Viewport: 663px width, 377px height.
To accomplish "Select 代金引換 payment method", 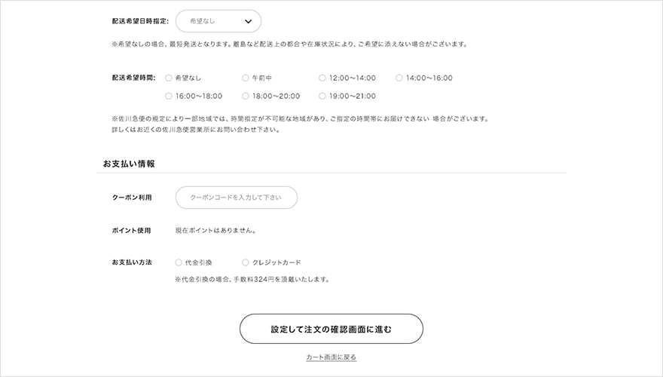I will (179, 262).
